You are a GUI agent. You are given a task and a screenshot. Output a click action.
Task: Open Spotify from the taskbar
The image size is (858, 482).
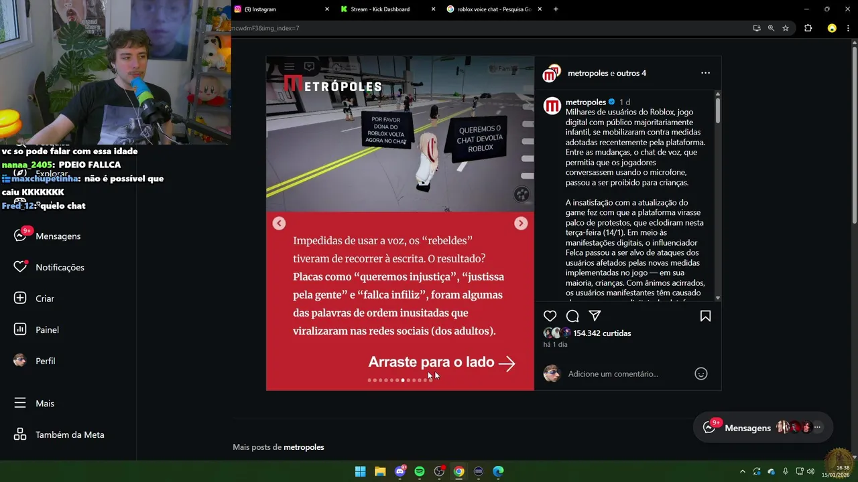click(420, 471)
